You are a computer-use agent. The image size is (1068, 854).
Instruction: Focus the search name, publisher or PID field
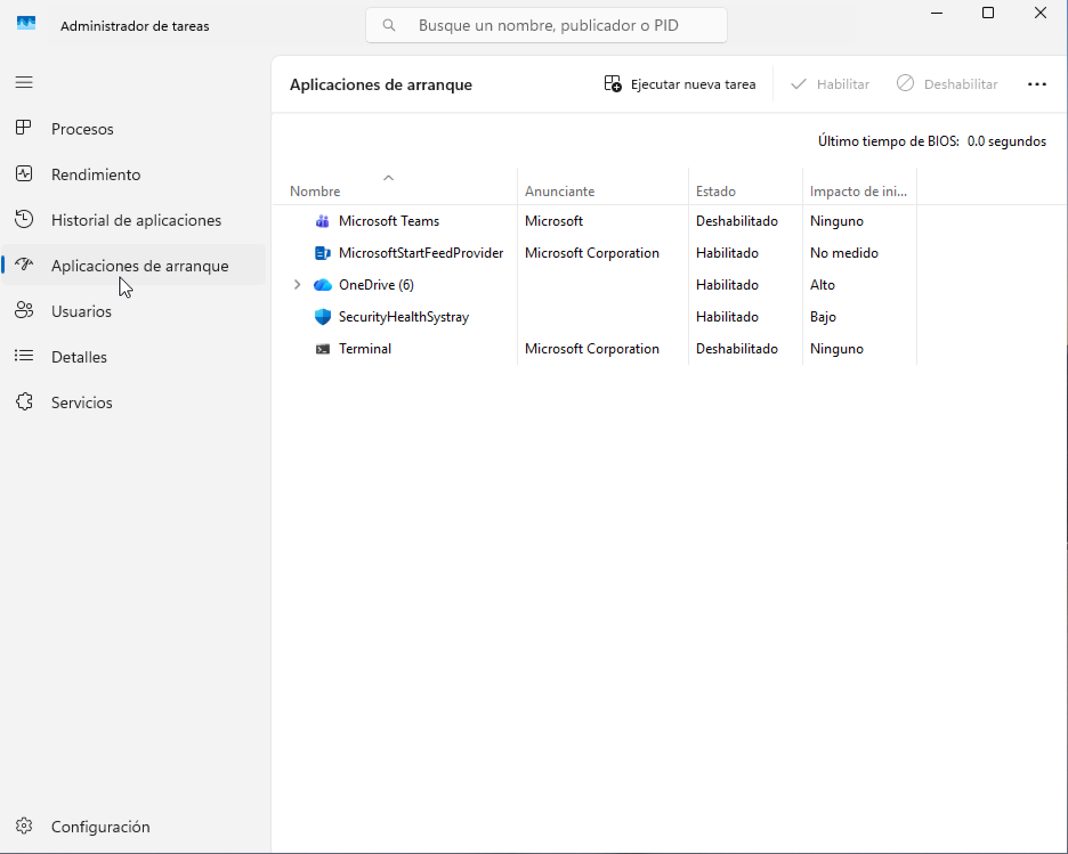coord(546,25)
